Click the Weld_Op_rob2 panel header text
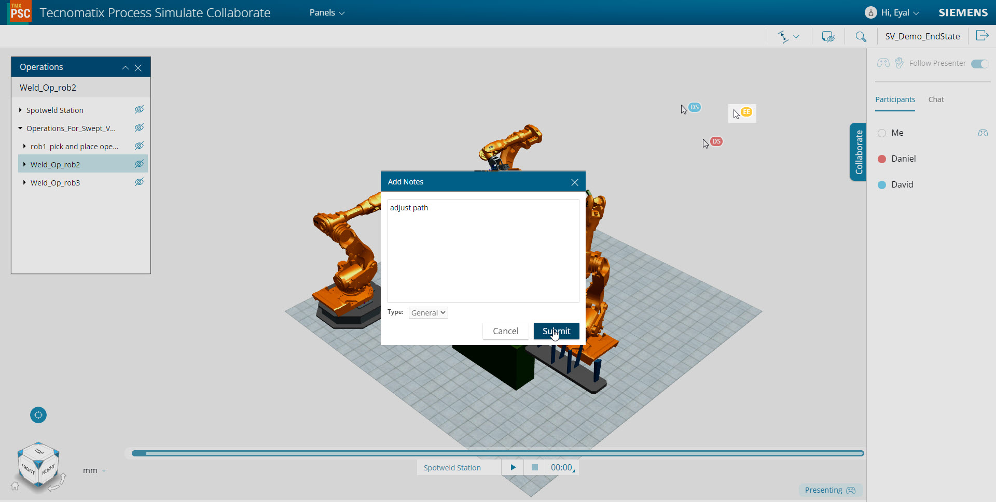 48,88
